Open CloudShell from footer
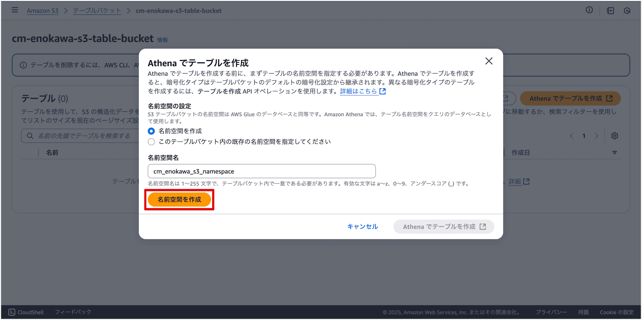 (26, 312)
